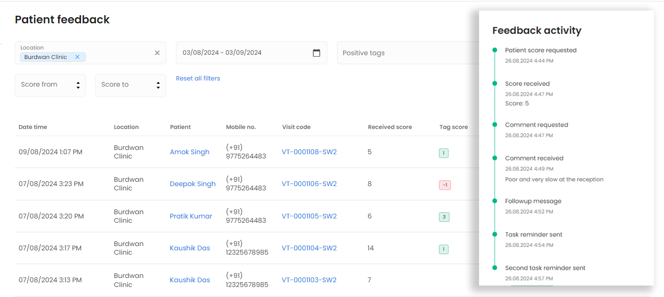Screen dimensions: 664x297
Task: Remove the Burdwan Clinic location chip
Action: pyautogui.click(x=77, y=57)
